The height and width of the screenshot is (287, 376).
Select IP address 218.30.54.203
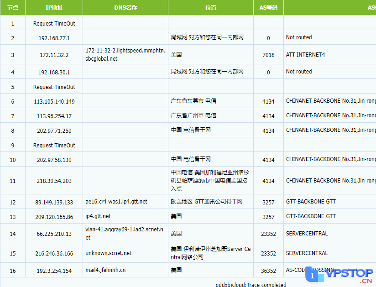pos(54,181)
